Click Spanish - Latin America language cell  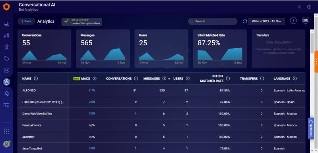289,90
